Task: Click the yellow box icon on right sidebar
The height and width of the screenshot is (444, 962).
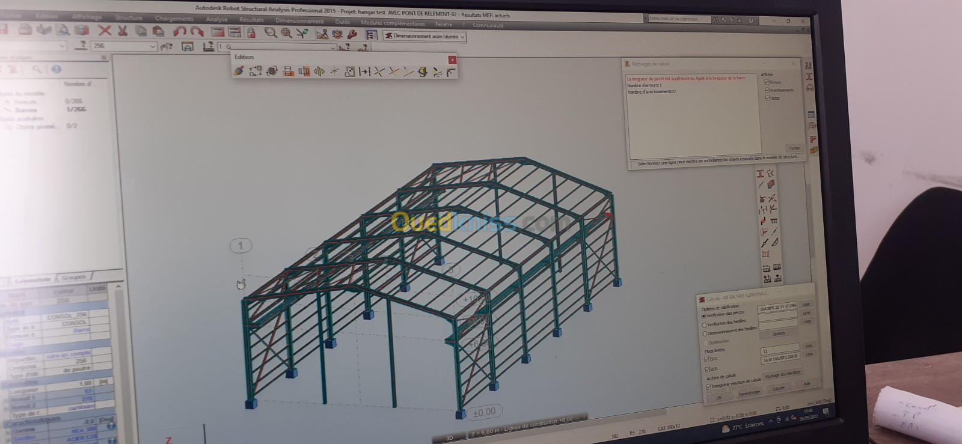Action: 814,151
